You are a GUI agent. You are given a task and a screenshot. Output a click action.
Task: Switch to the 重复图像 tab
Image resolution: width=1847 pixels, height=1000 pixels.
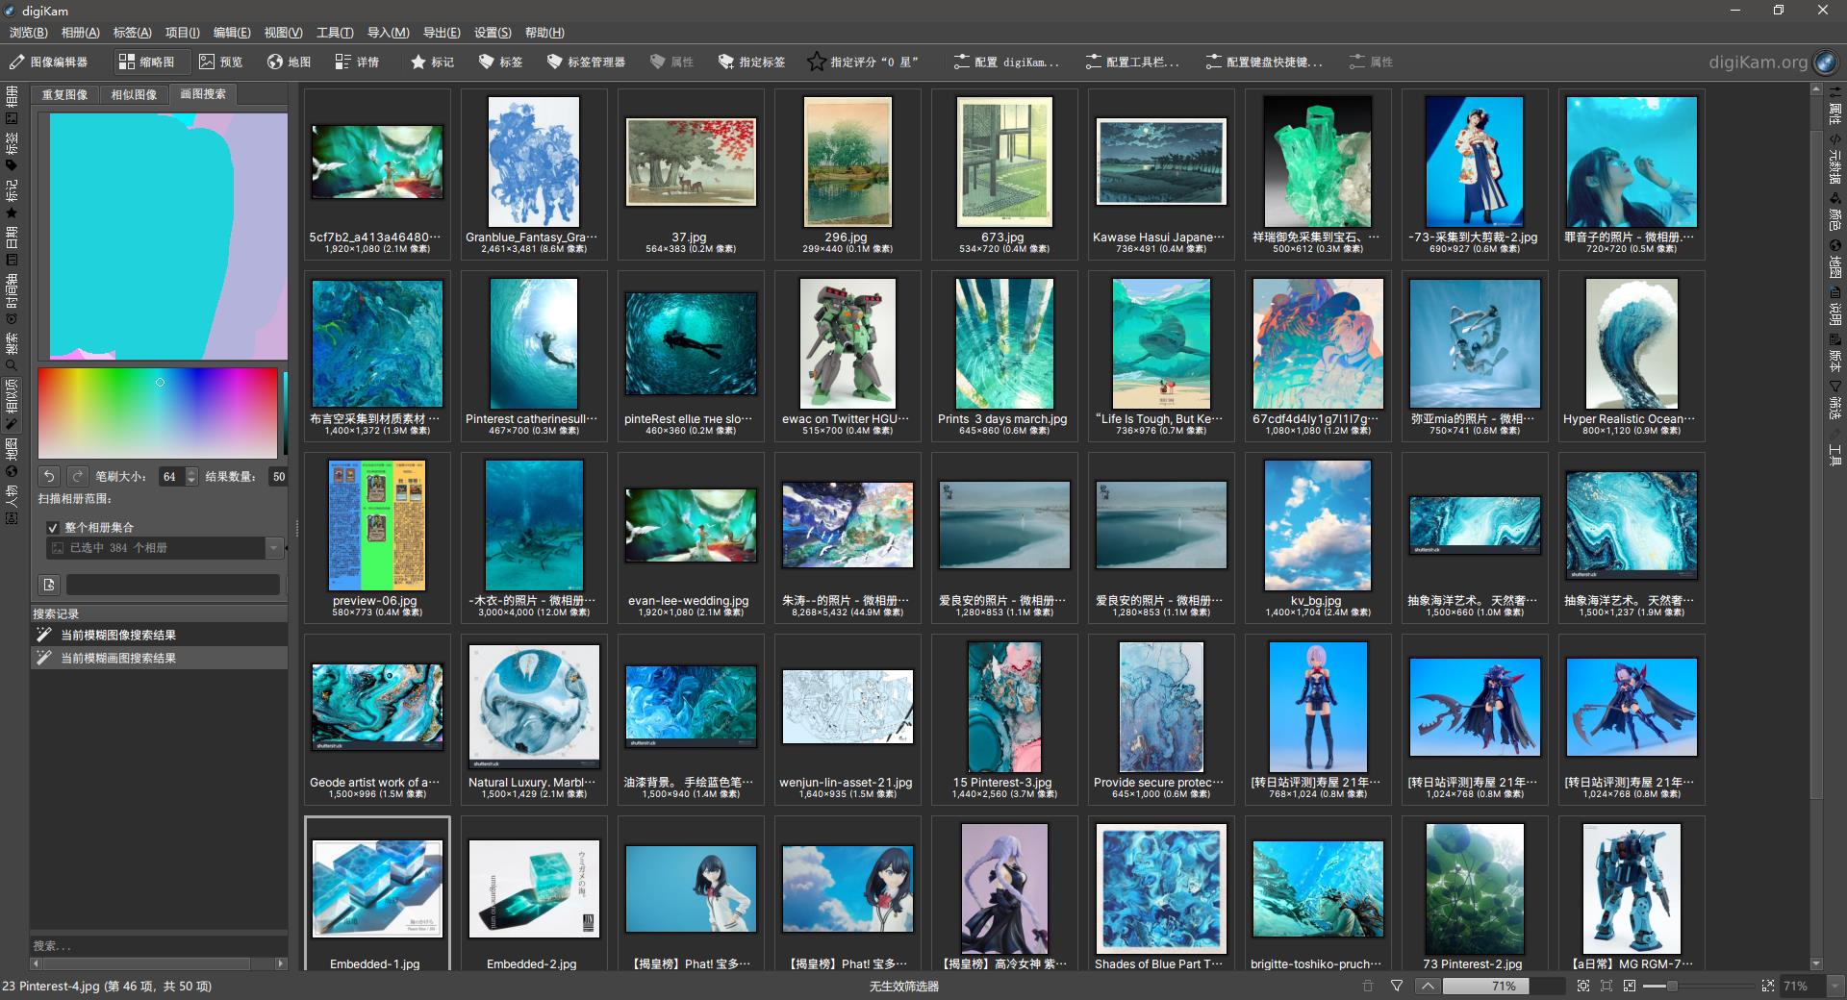64,94
